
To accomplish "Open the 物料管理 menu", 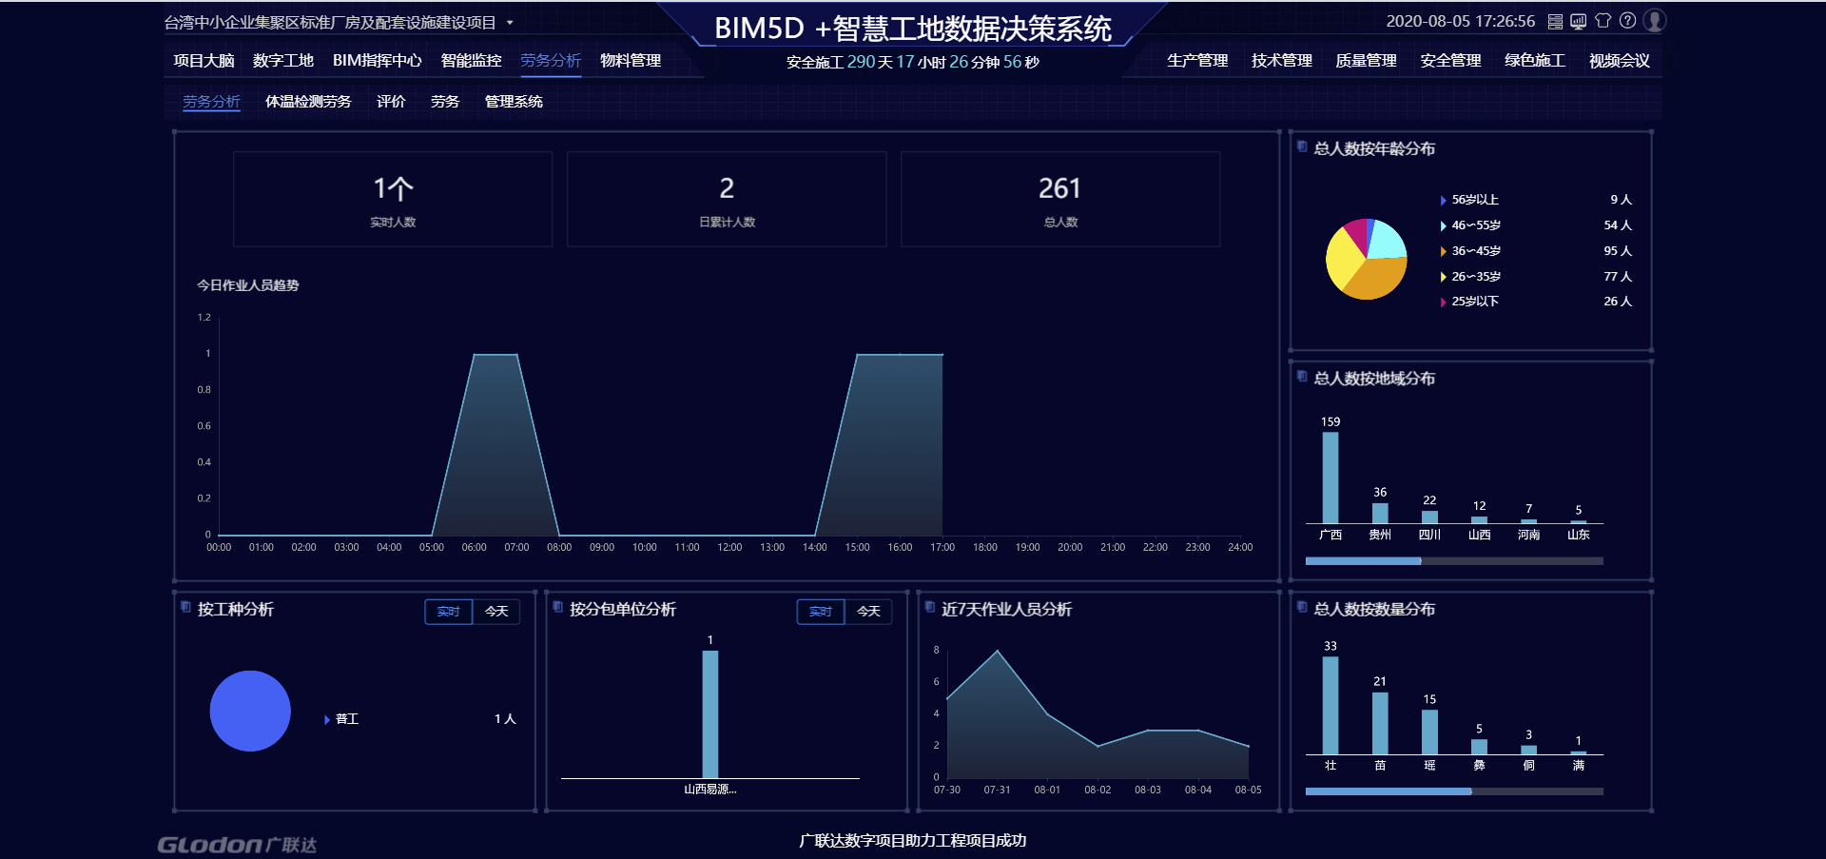I will tap(631, 61).
